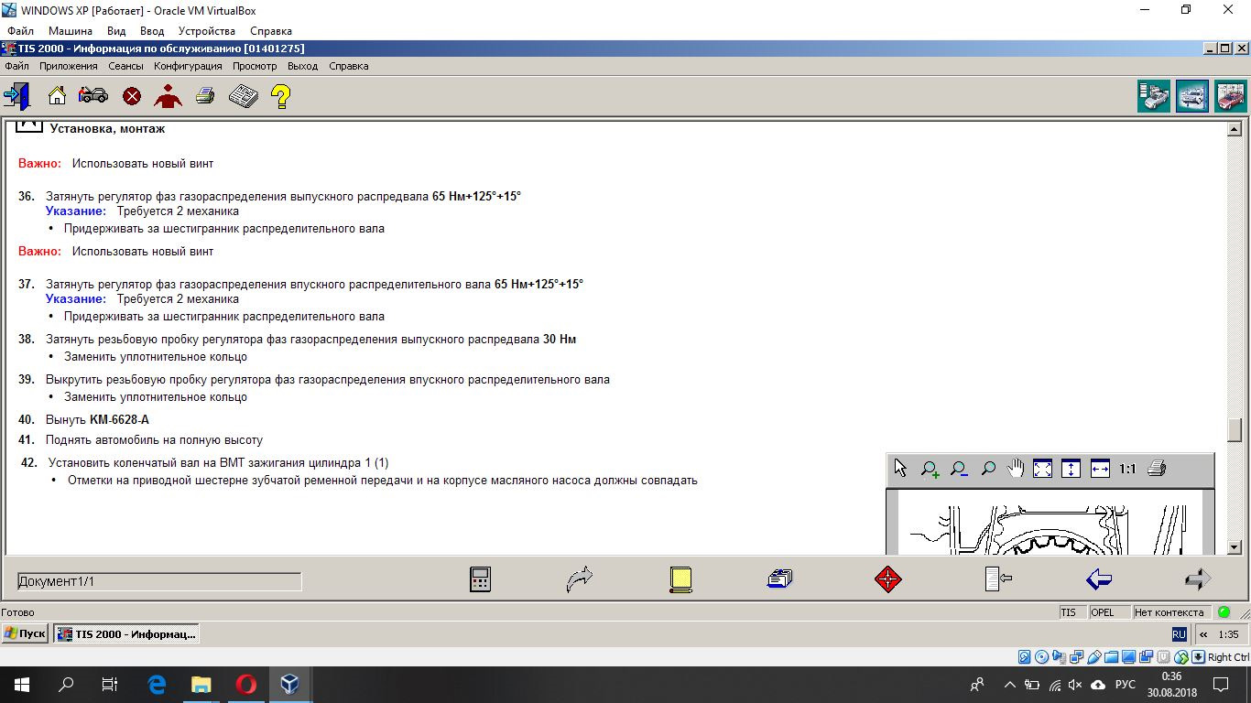The height and width of the screenshot is (703, 1251).
Task: Click document scrollbar down arrow
Action: click(x=1234, y=546)
